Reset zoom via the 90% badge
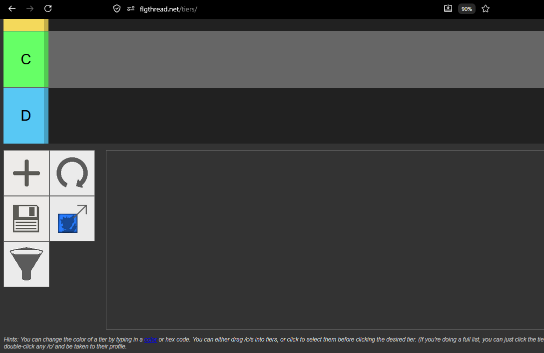 coord(467,9)
